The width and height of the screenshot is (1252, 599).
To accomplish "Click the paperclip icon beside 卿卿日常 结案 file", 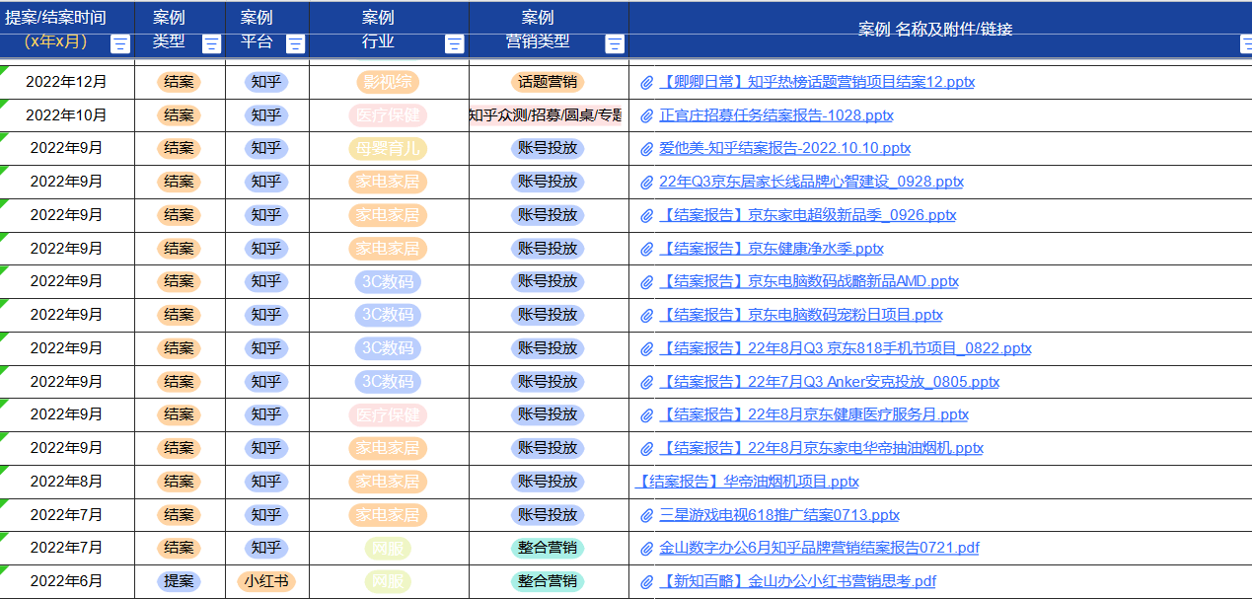I will tap(645, 82).
